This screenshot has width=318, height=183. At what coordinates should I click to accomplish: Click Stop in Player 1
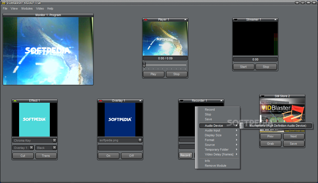(176, 74)
